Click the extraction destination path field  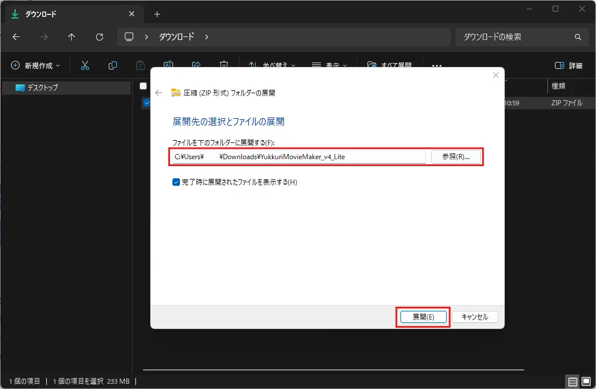click(x=299, y=157)
